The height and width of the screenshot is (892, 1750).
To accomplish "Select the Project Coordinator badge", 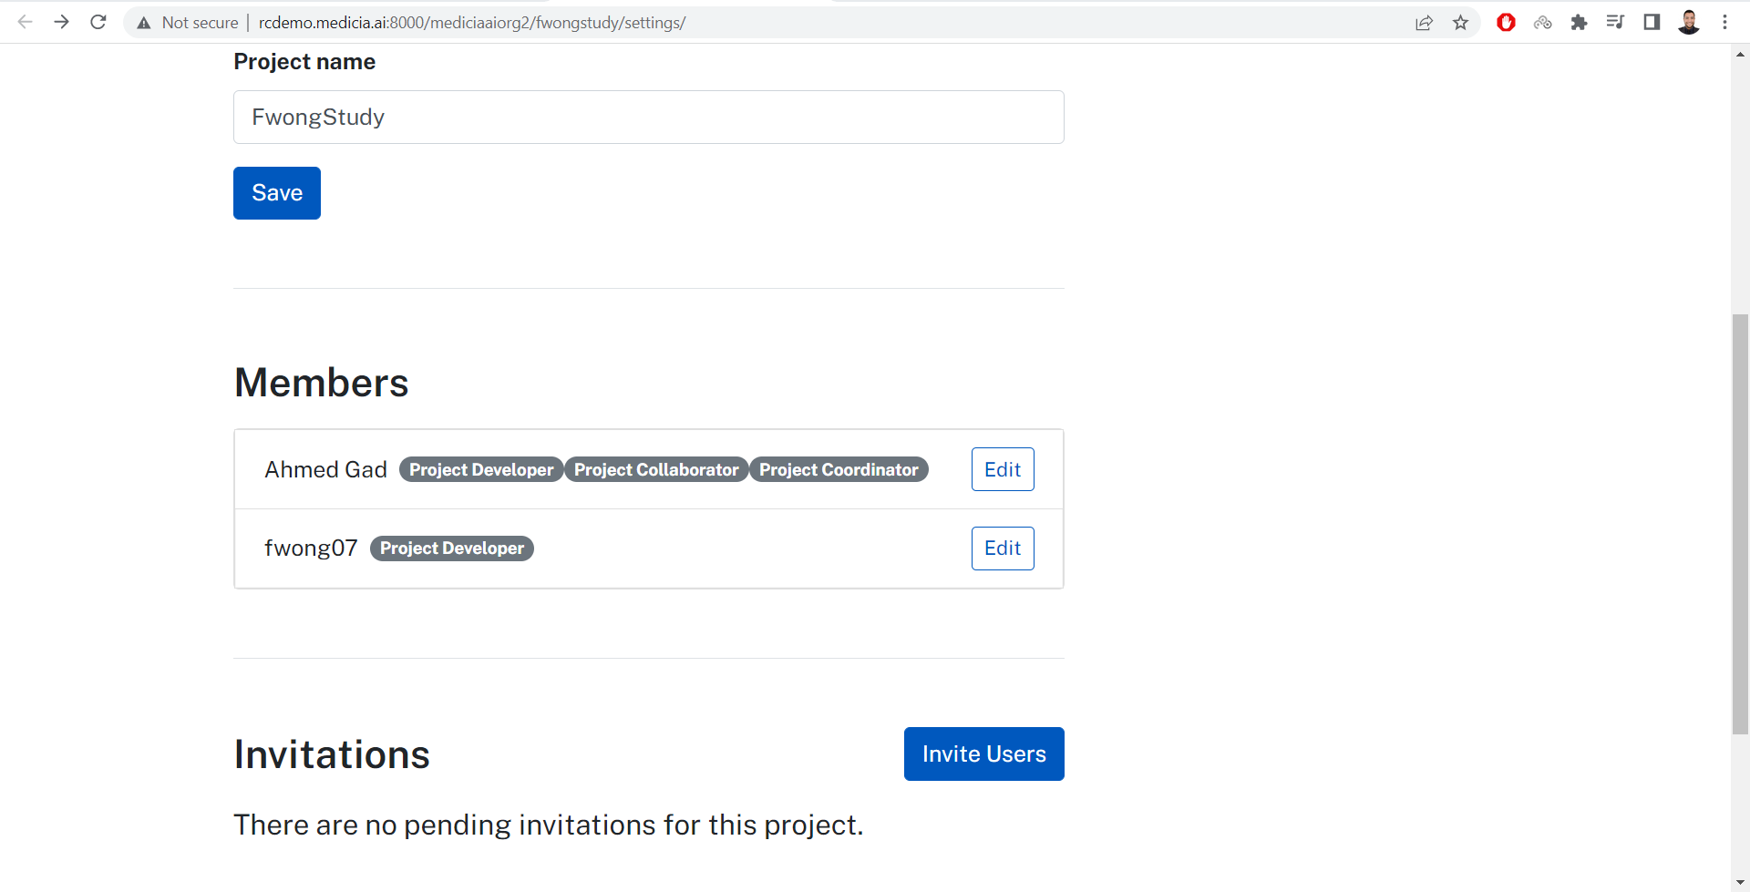I will coord(839,469).
